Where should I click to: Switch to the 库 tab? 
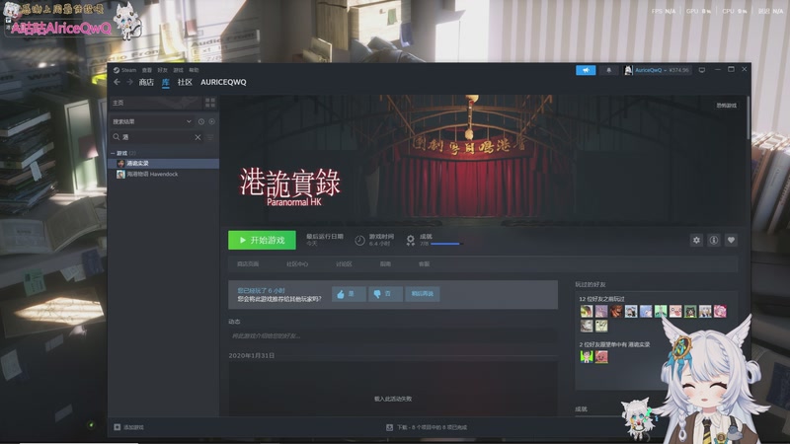165,82
